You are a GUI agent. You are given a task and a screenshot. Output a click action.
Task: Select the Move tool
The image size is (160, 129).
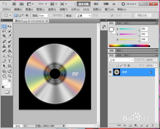pos(10,26)
